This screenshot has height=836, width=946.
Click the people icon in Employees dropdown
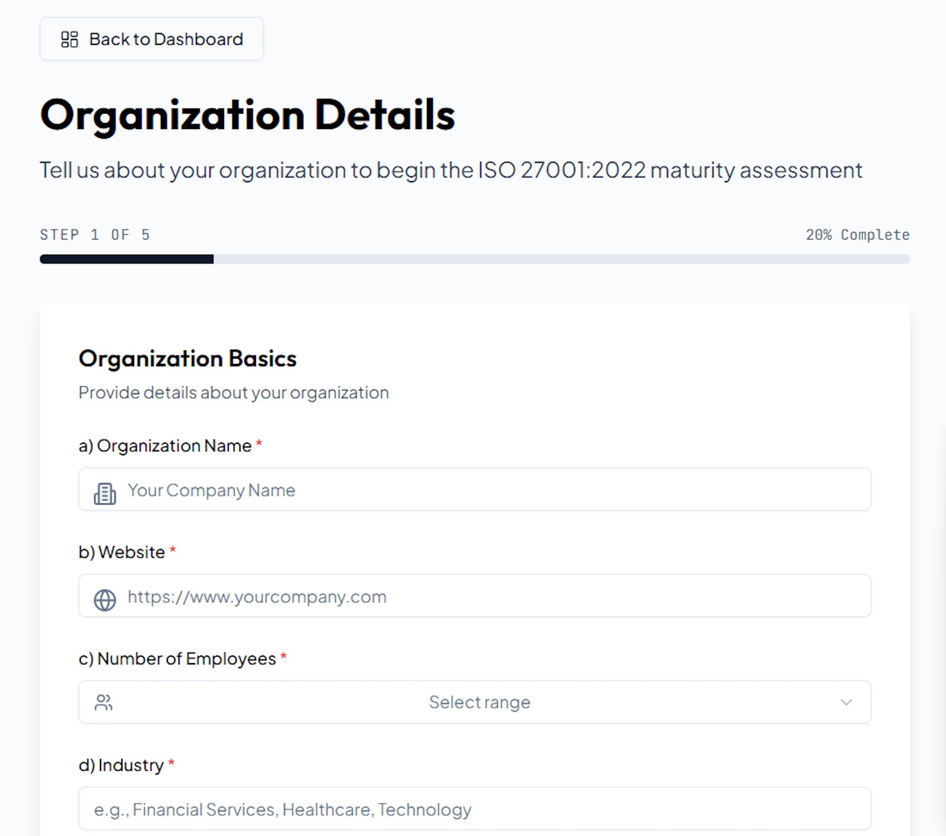(x=103, y=702)
